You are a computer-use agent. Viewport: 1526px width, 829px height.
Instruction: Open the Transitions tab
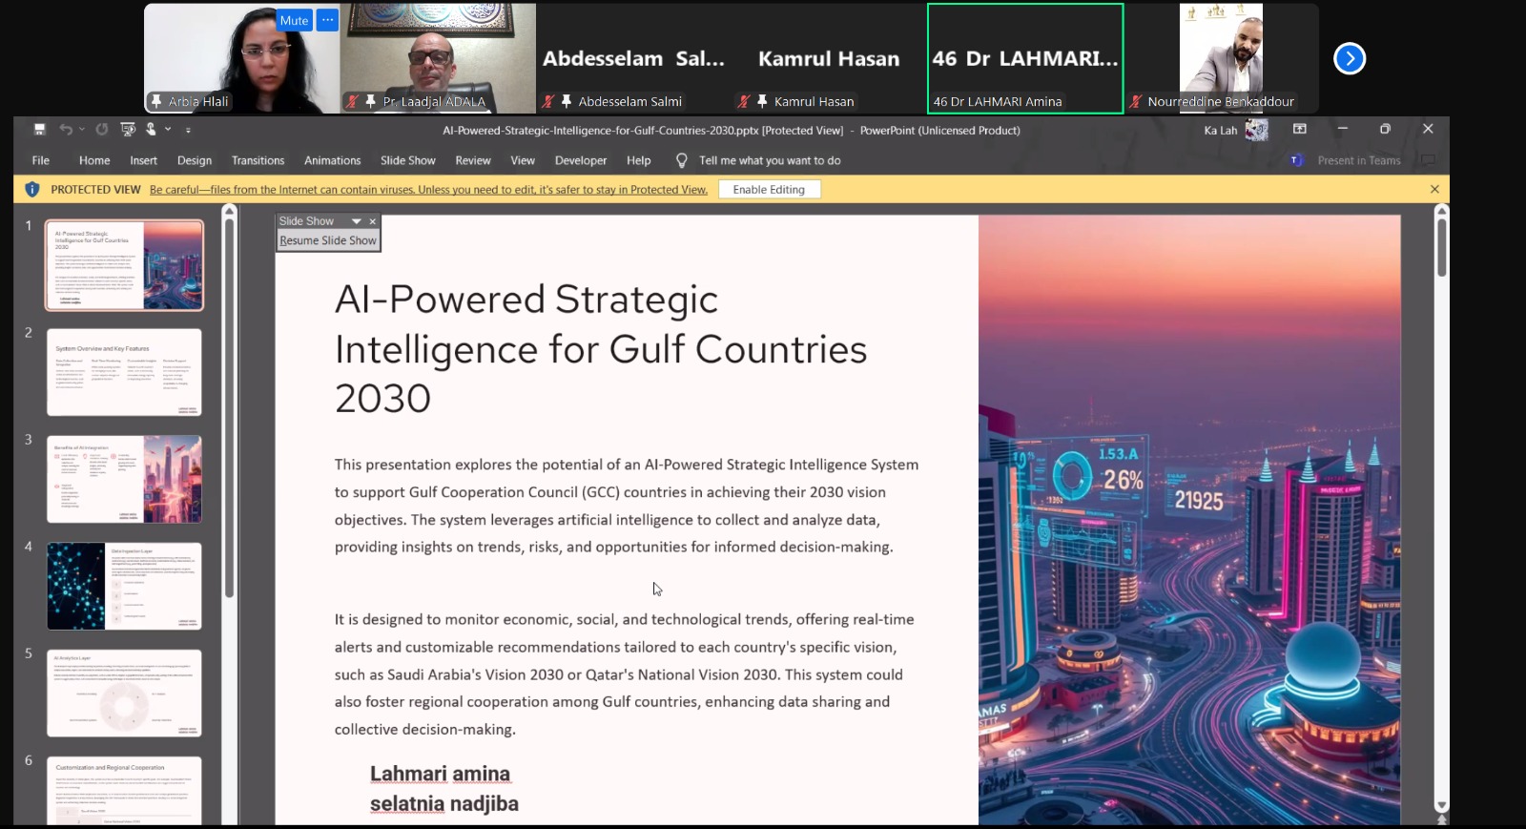[x=258, y=160]
